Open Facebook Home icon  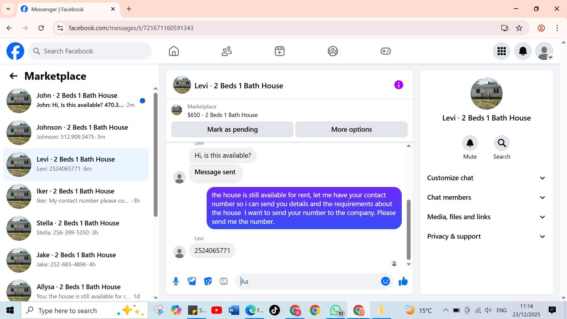coord(174,51)
